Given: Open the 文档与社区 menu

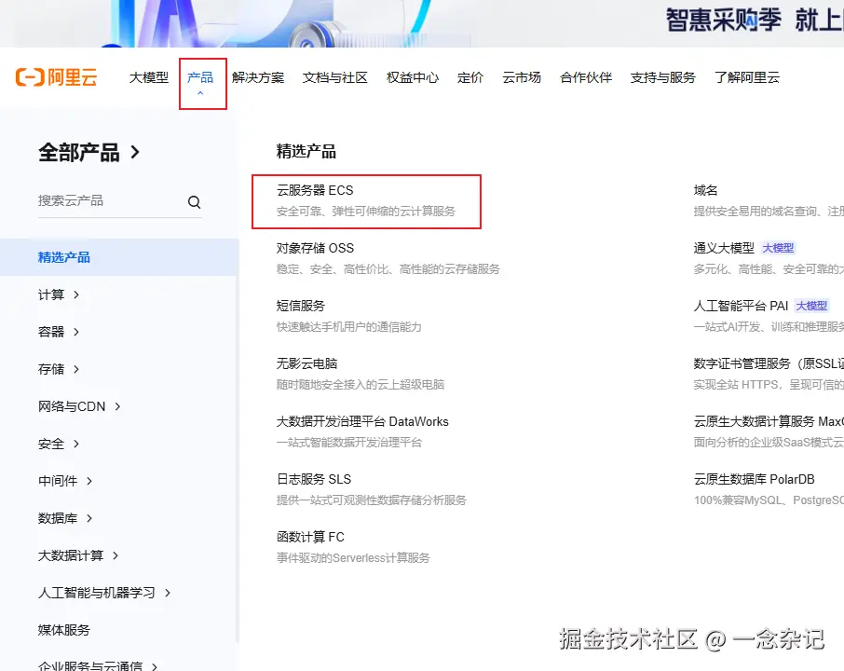Looking at the screenshot, I should [x=334, y=77].
